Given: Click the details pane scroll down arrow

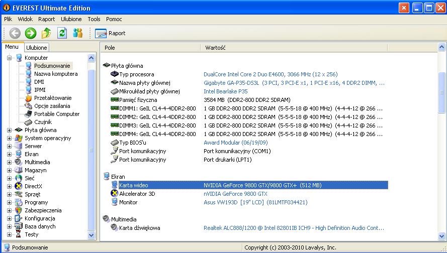Looking at the screenshot, I should [441, 236].
